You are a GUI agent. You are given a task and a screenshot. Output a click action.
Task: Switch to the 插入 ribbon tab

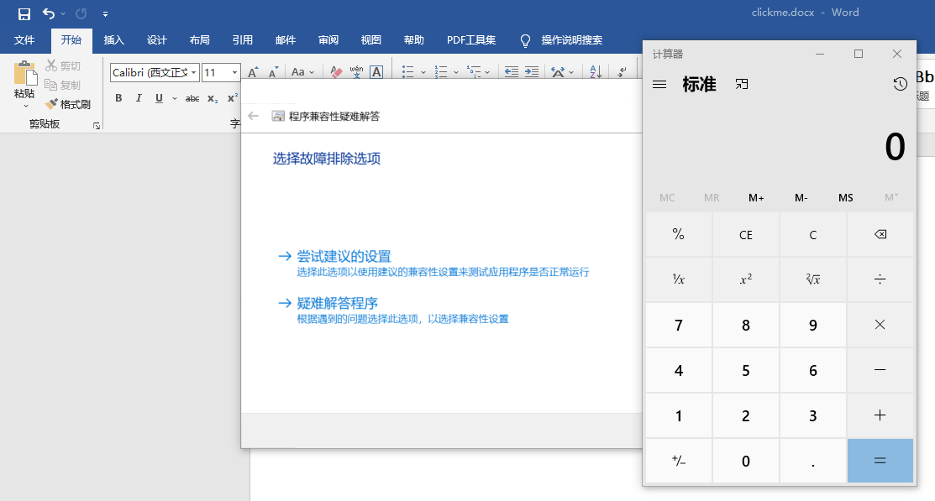click(113, 39)
